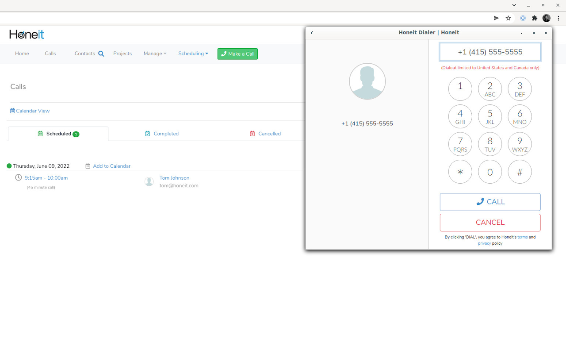Switch to the Scheduled tab
Viewport: 566px width, 354px height.
pos(58,134)
